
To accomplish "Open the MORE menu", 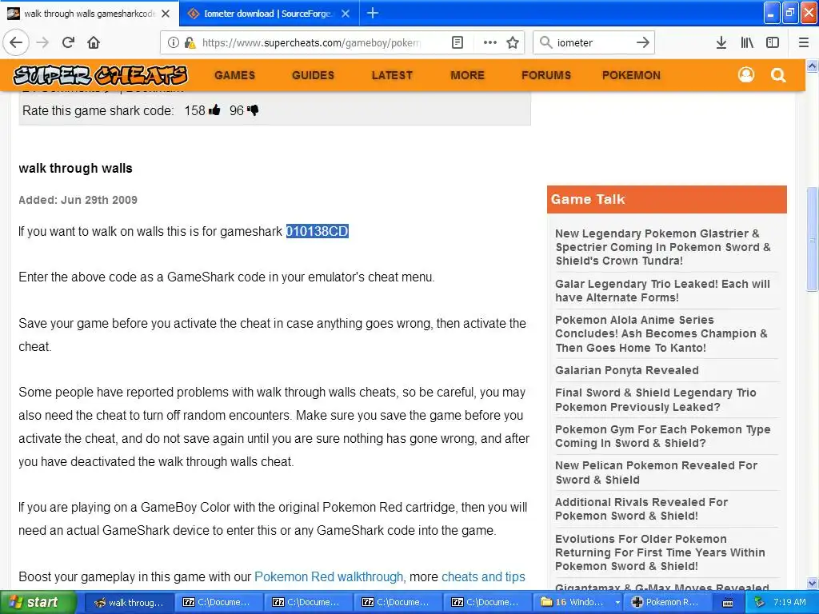I will pyautogui.click(x=467, y=75).
